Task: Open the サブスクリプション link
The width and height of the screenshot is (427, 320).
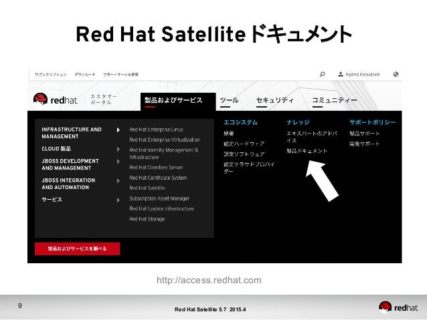Action: click(x=51, y=74)
